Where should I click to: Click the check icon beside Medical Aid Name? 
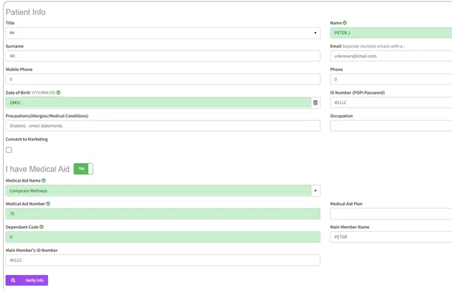44,180
